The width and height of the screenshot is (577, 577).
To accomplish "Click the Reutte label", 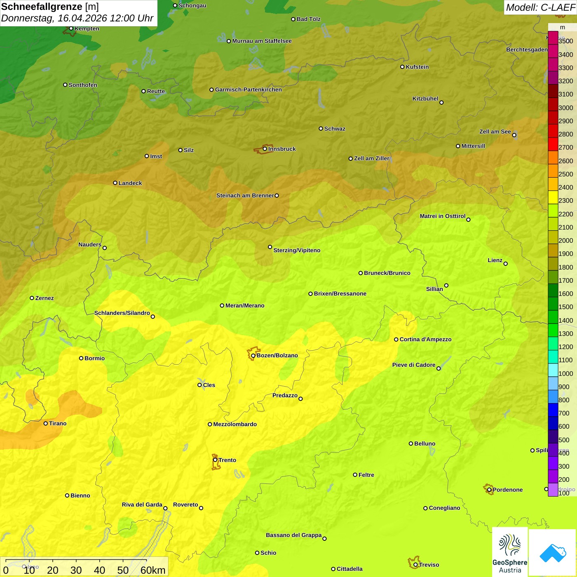I will point(156,91).
